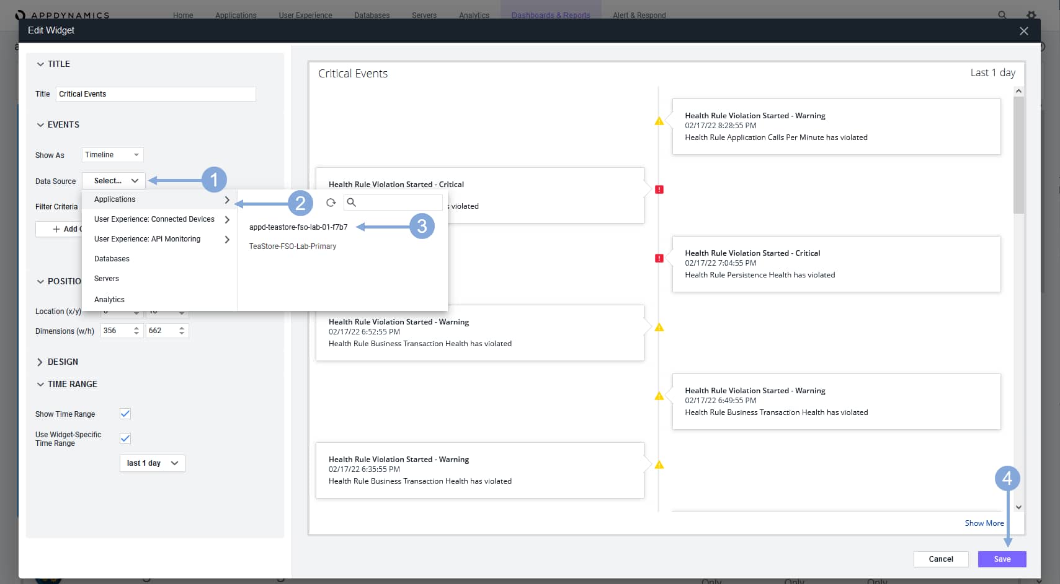Close the Edit Widget dialog with X
1060x584 pixels.
click(x=1024, y=31)
